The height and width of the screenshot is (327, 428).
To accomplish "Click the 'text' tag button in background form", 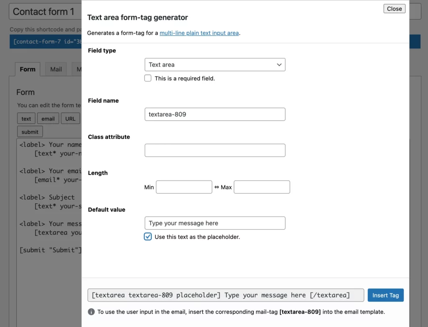I will (x=26, y=119).
